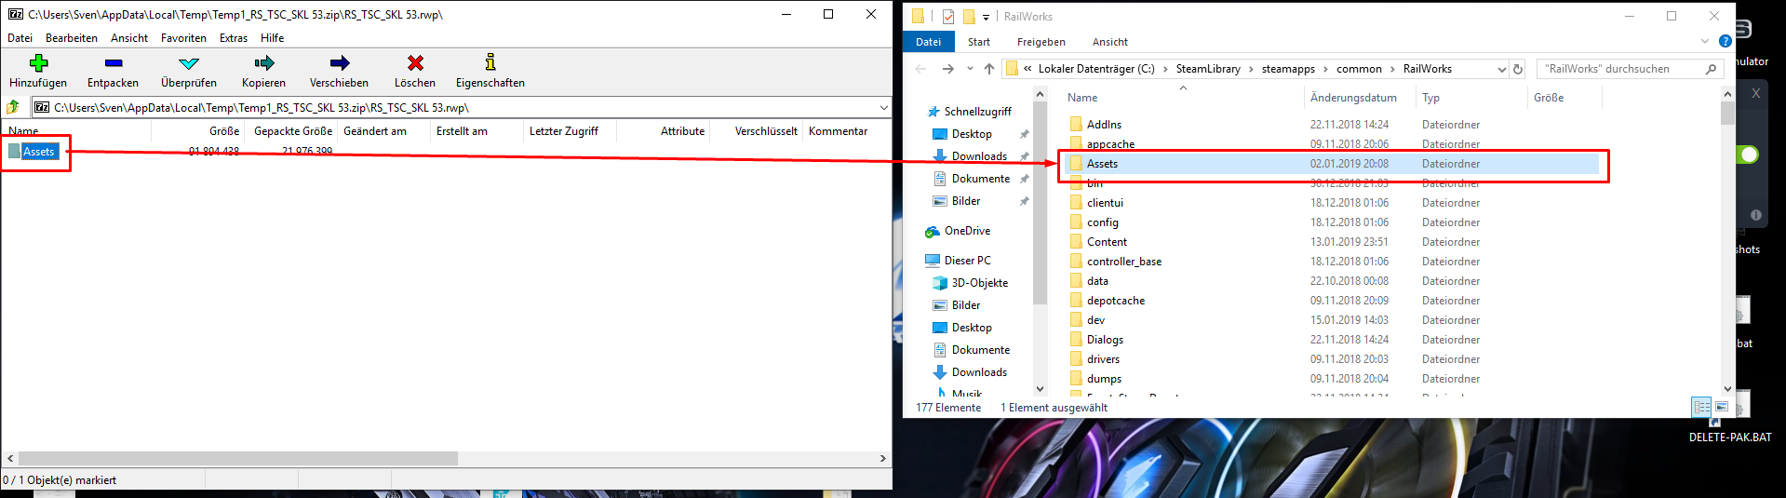Switch Explorer to large icons view
The width and height of the screenshot is (1786, 498).
click(1722, 407)
